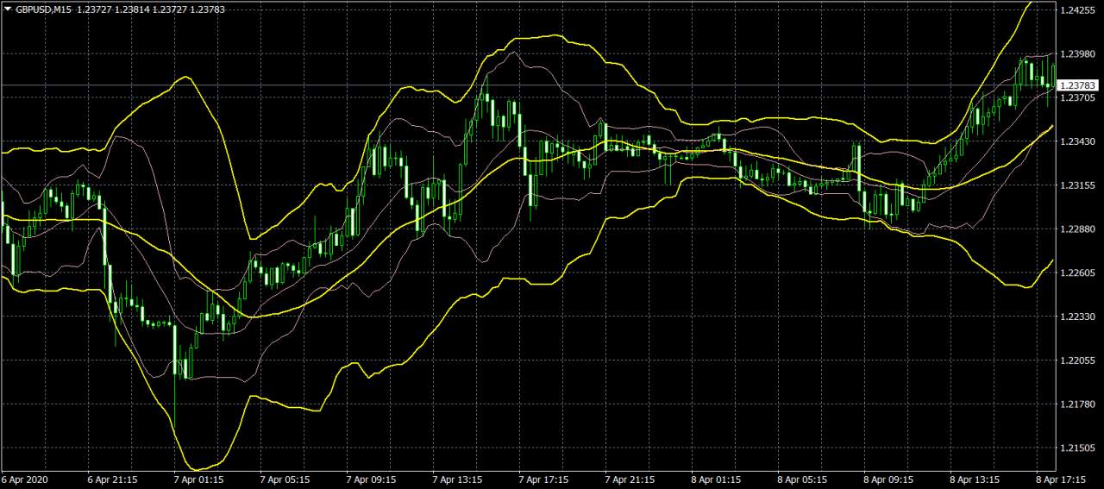1104x489 pixels.
Task: Click the 7 Apr 13:15 time label
Action: tap(457, 479)
